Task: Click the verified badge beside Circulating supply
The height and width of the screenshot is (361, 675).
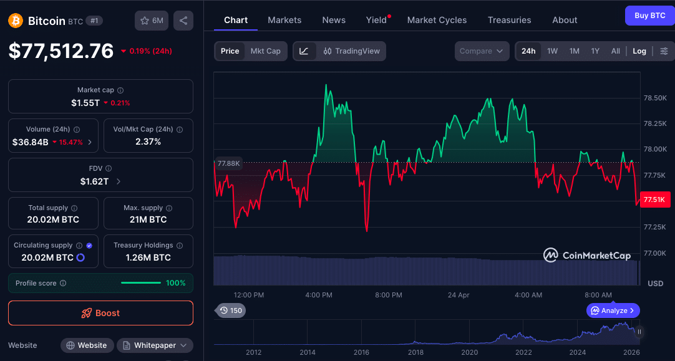Action: tap(89, 245)
